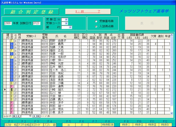The height and width of the screenshot is (127, 176).
Task: Click the F8 特待取消 button
Action: tap(108, 125)
